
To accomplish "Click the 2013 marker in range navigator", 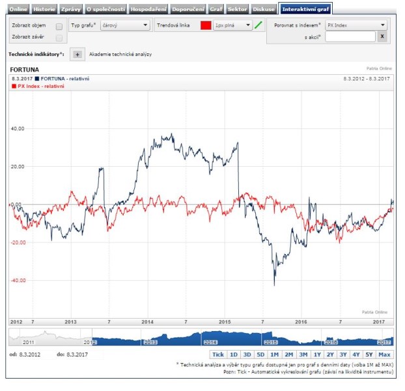I will click(150, 341).
